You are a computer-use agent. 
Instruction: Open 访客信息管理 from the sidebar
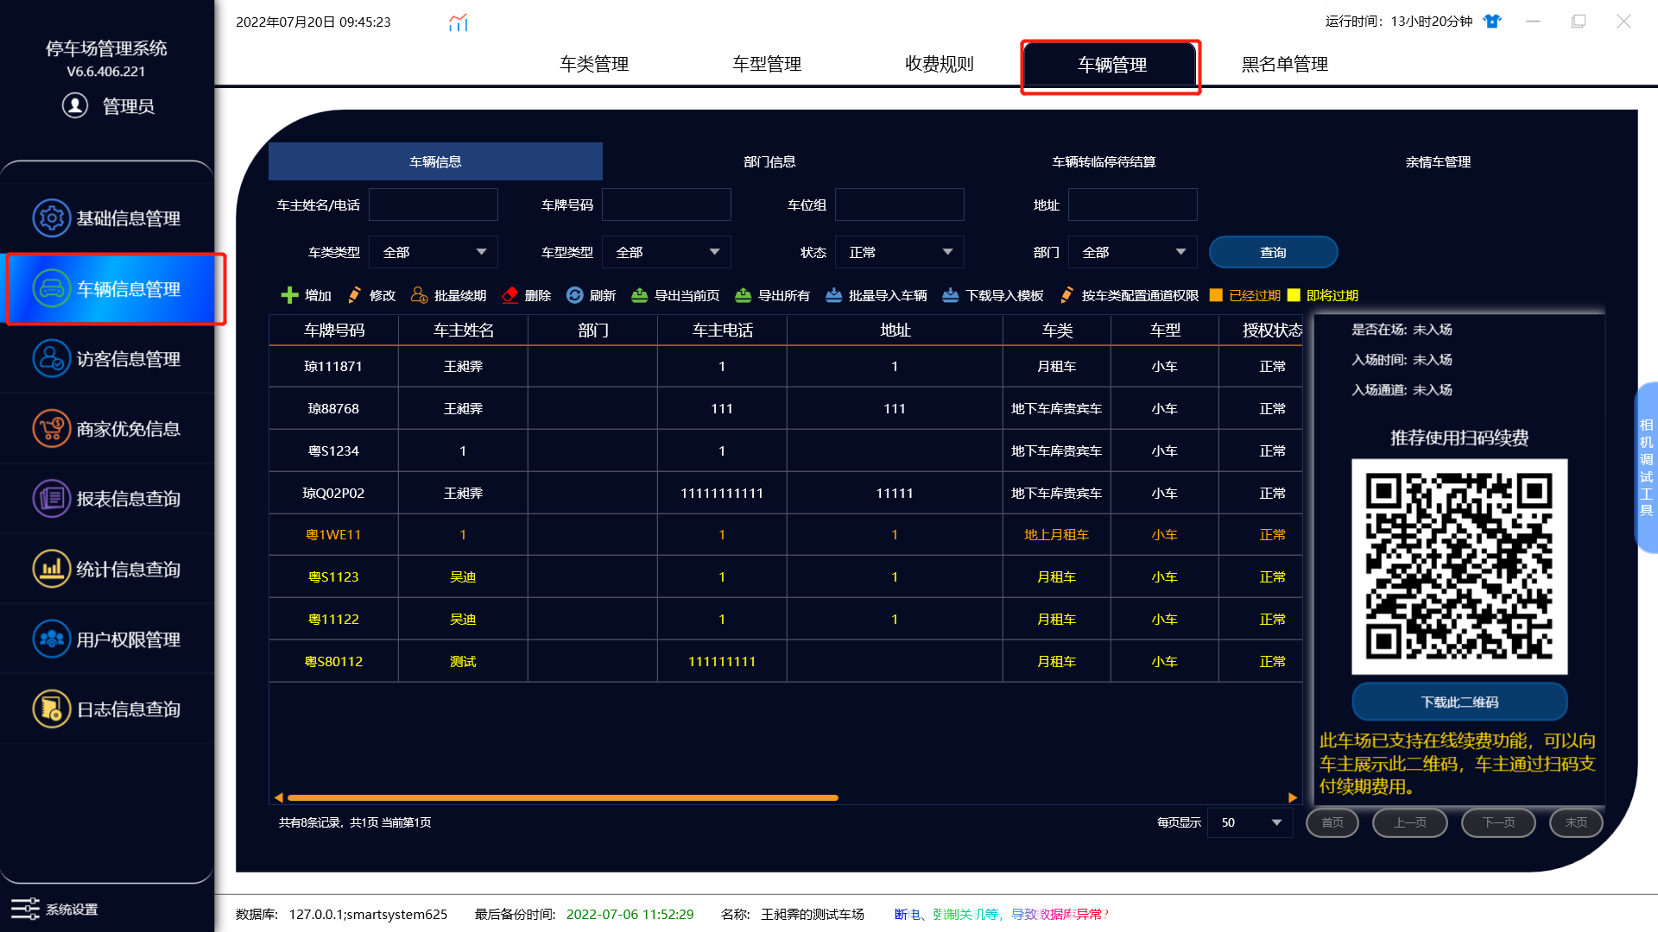point(107,359)
